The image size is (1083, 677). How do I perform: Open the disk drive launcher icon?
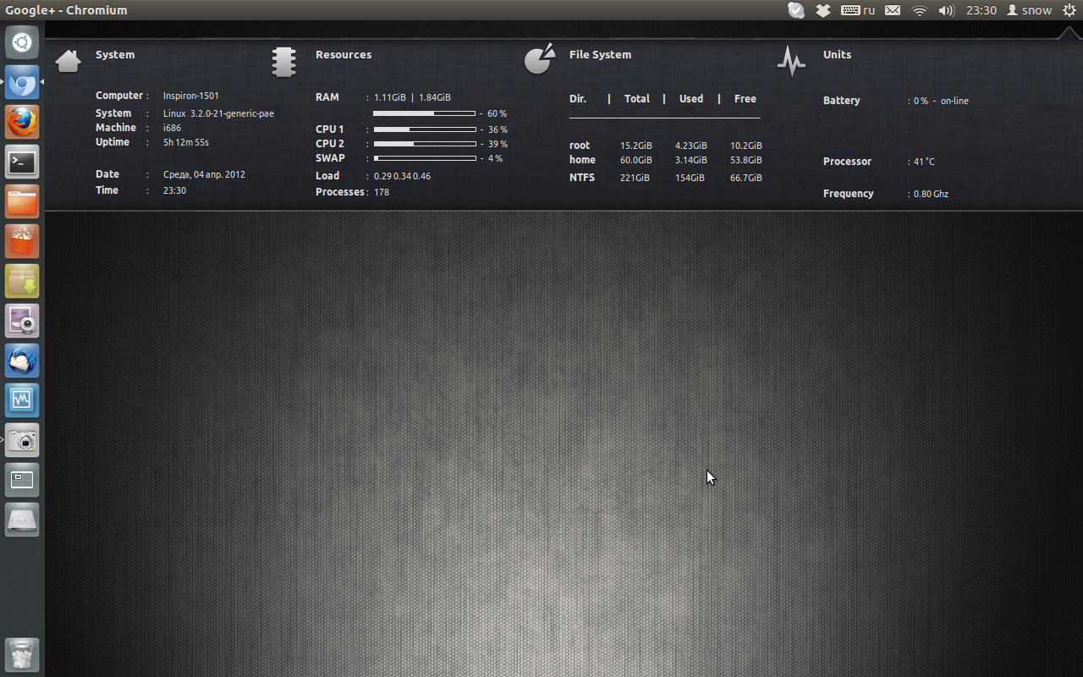point(22,520)
